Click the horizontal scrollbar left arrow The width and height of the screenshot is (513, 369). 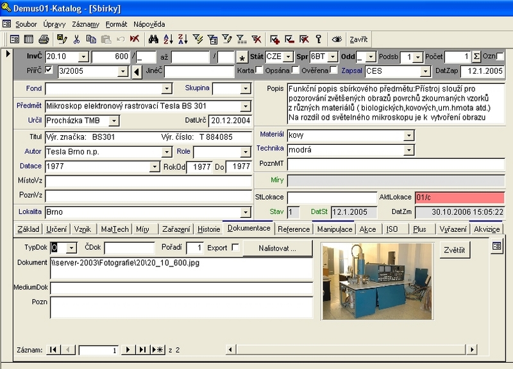(x=230, y=350)
